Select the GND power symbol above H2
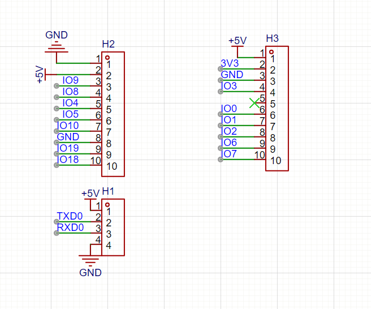This screenshot has width=371, height=309. tap(57, 45)
